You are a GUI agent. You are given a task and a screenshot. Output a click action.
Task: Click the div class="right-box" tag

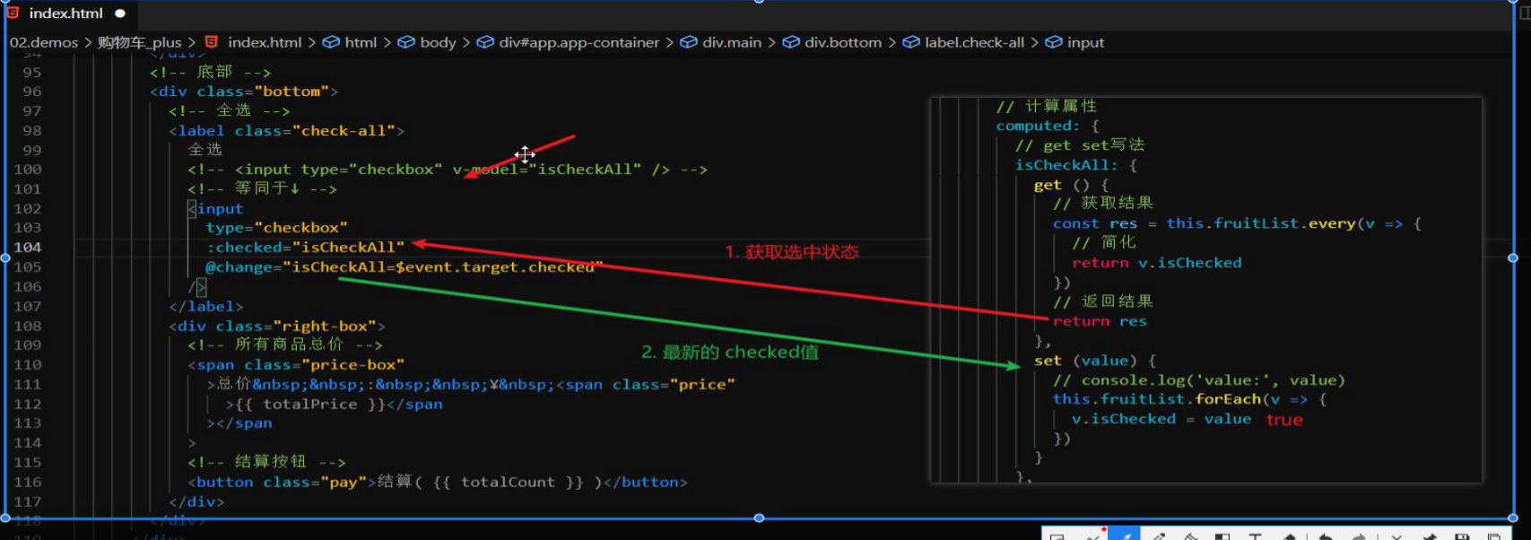277,327
